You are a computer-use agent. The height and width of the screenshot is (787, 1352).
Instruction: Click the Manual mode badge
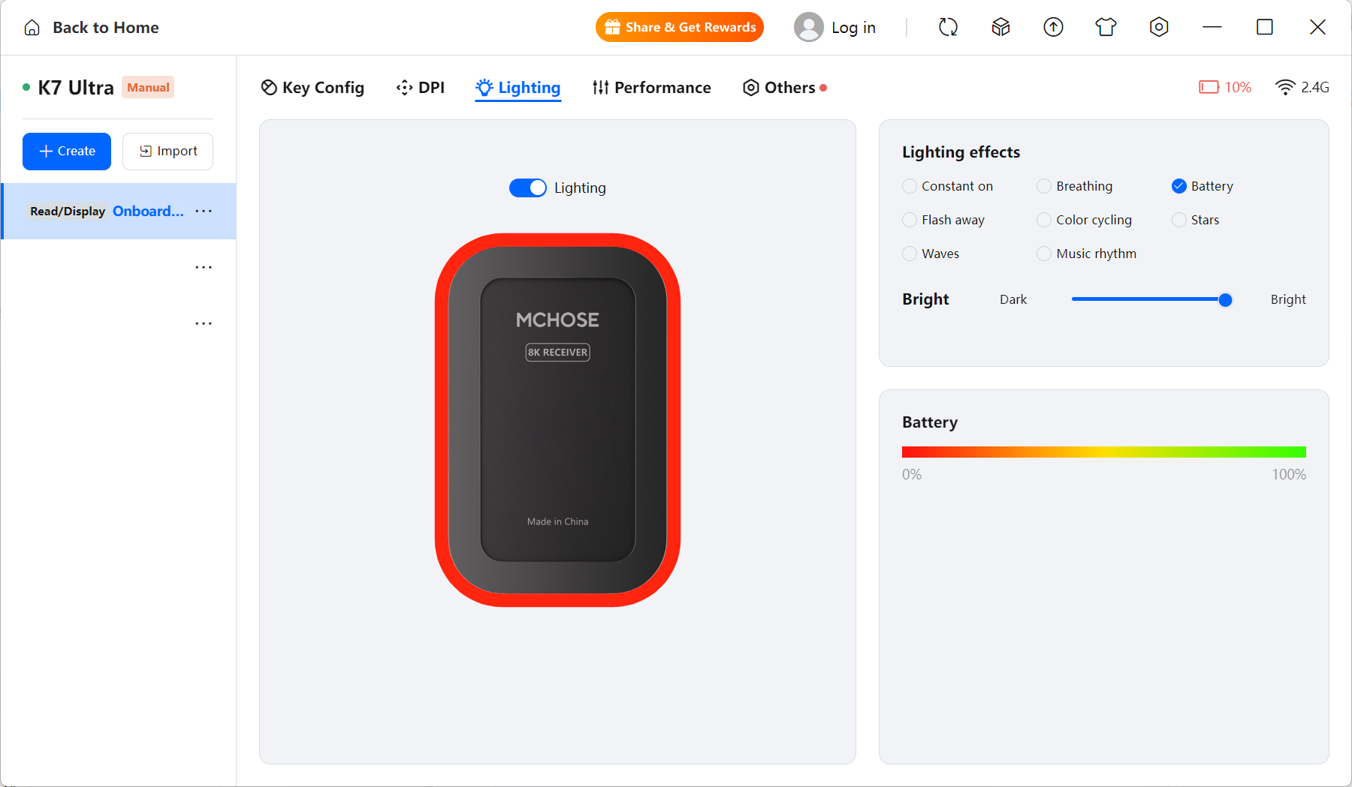(x=148, y=88)
